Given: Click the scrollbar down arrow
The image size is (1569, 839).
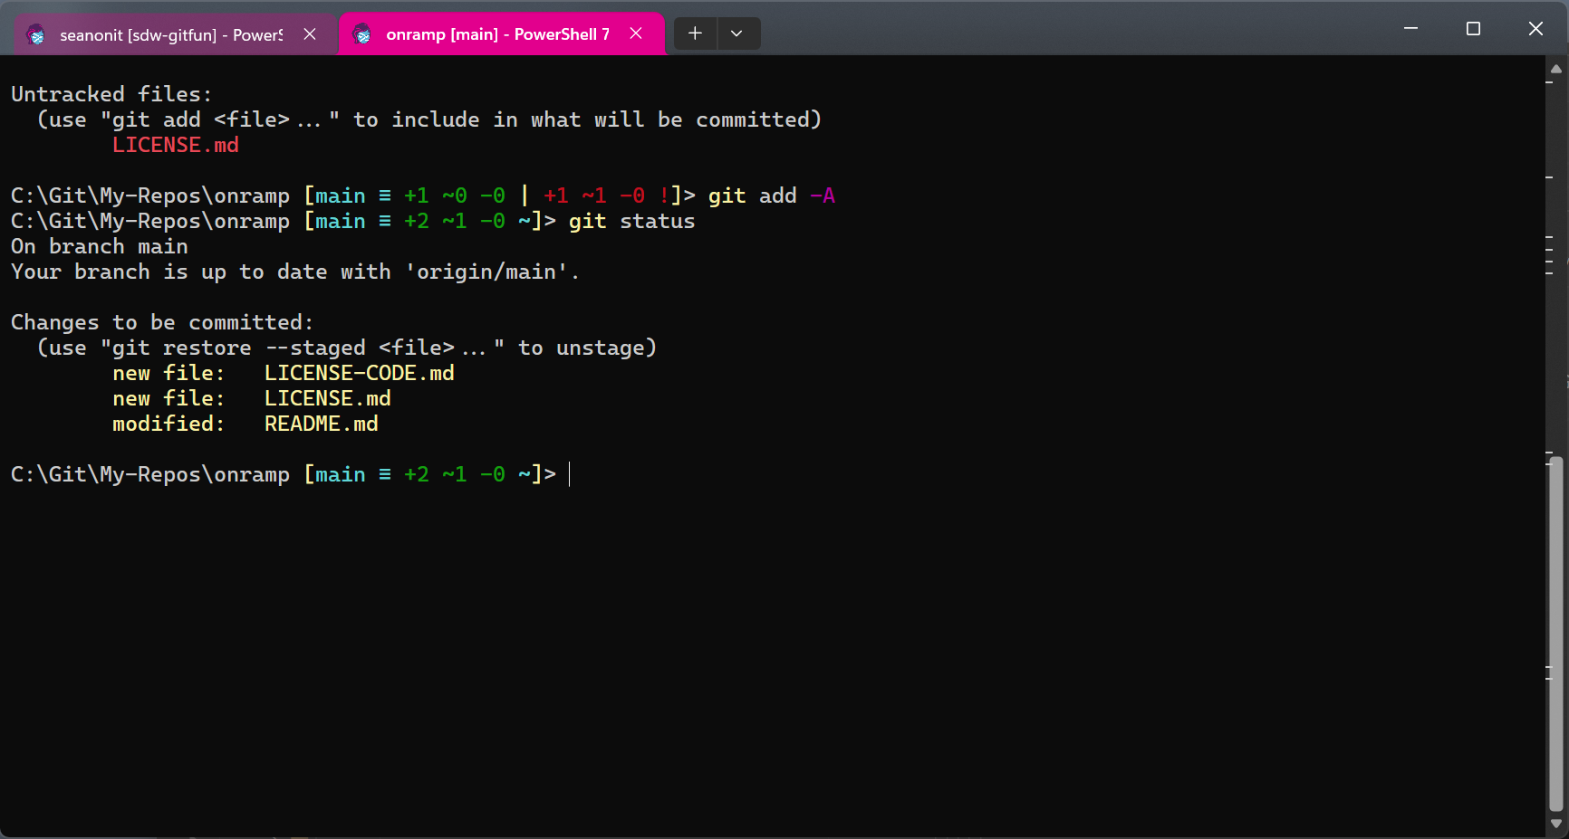Looking at the screenshot, I should click(x=1555, y=824).
